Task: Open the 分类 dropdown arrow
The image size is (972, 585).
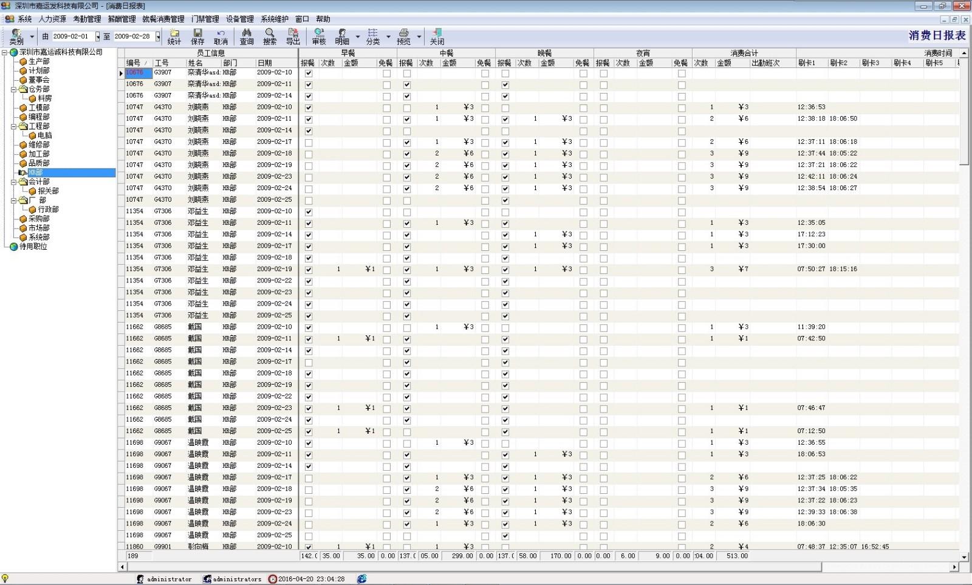Action: pos(388,36)
